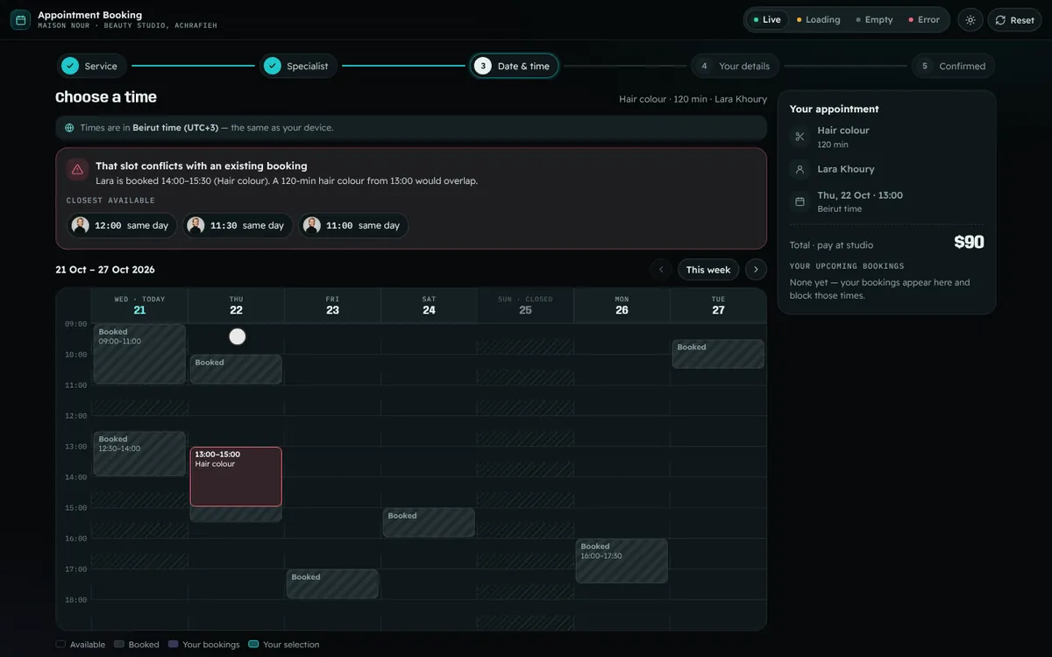Image resolution: width=1052 pixels, height=657 pixels.
Task: Go to the previous week
Action: pos(661,270)
